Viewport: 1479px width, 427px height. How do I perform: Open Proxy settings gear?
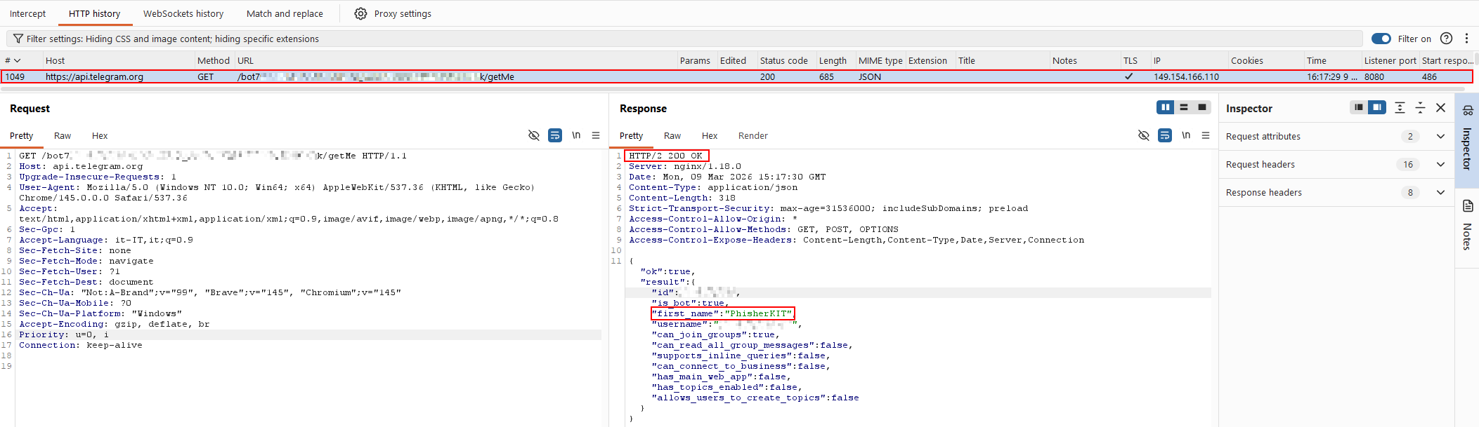(x=360, y=13)
